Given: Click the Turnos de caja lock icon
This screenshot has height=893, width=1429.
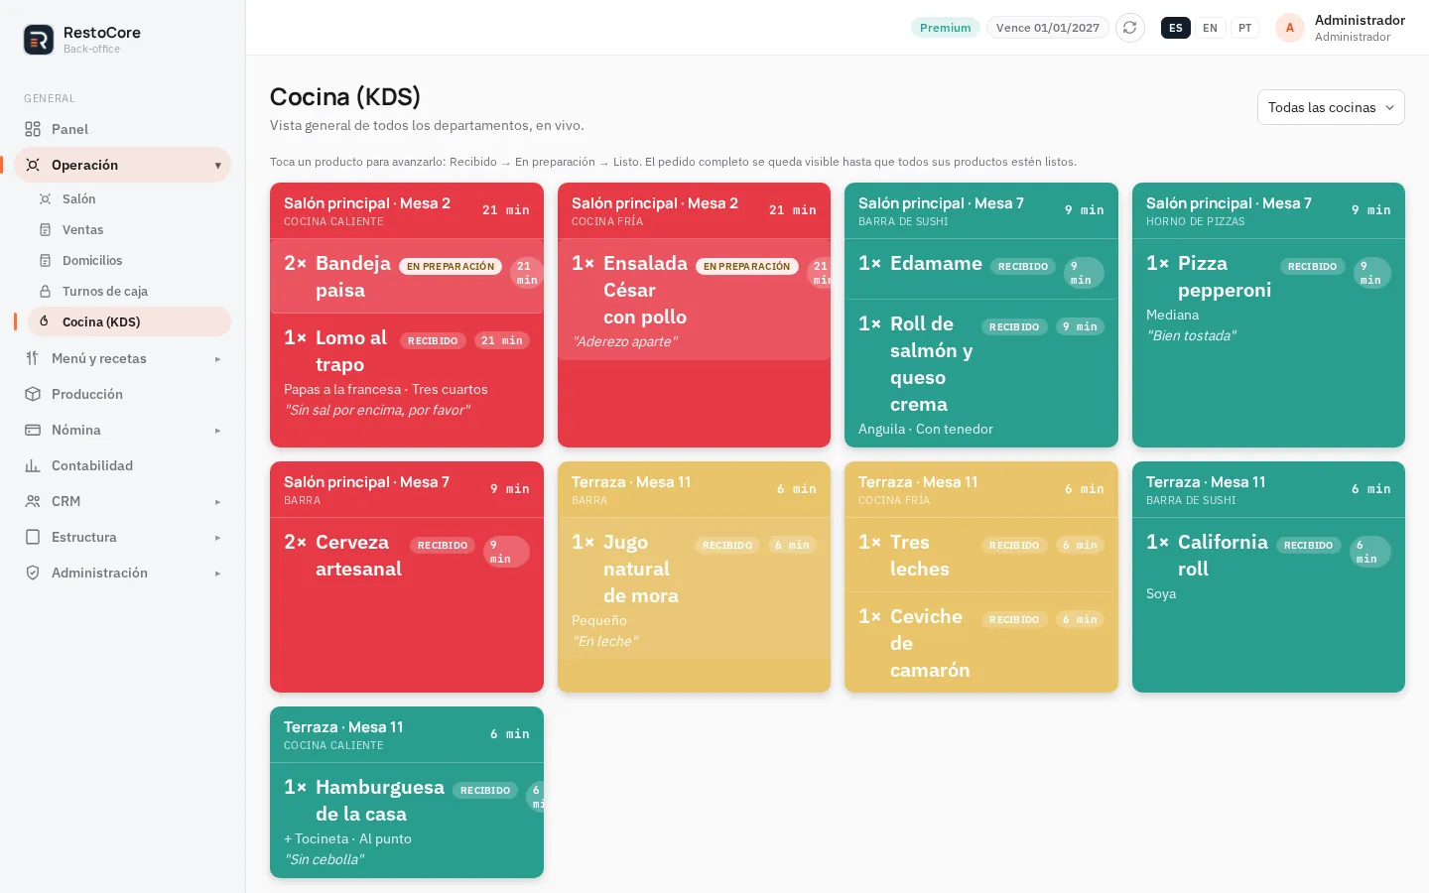Looking at the screenshot, I should [x=45, y=291].
